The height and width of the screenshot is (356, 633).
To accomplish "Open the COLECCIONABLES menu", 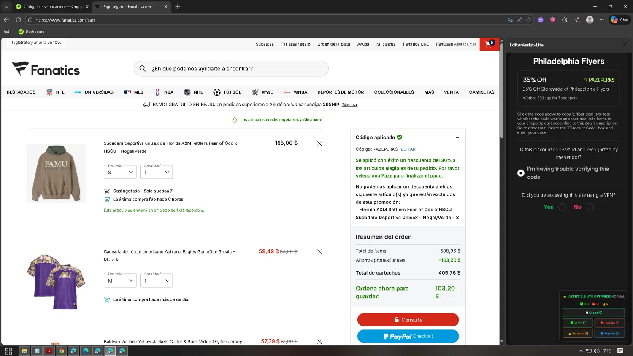I will click(394, 92).
